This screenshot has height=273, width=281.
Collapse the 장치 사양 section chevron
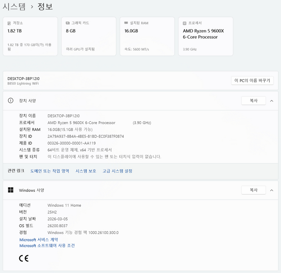coord(272,101)
